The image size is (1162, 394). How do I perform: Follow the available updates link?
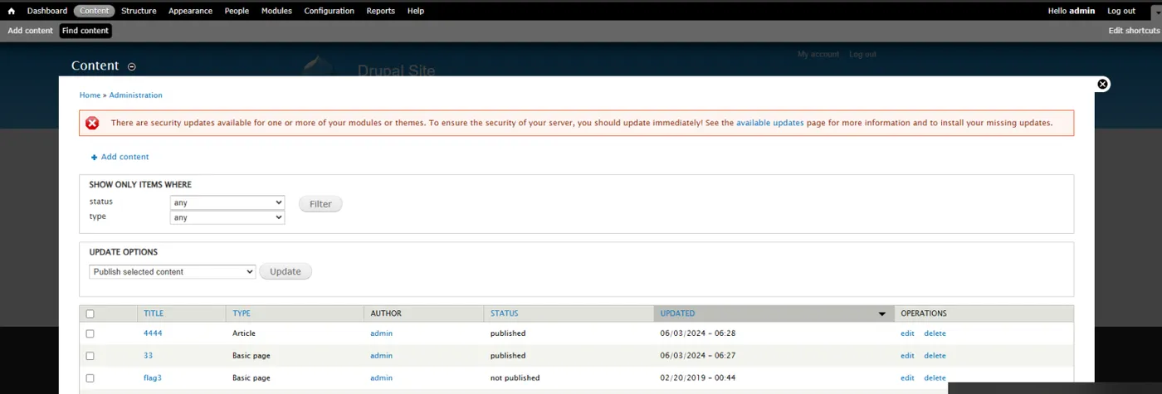coord(769,123)
